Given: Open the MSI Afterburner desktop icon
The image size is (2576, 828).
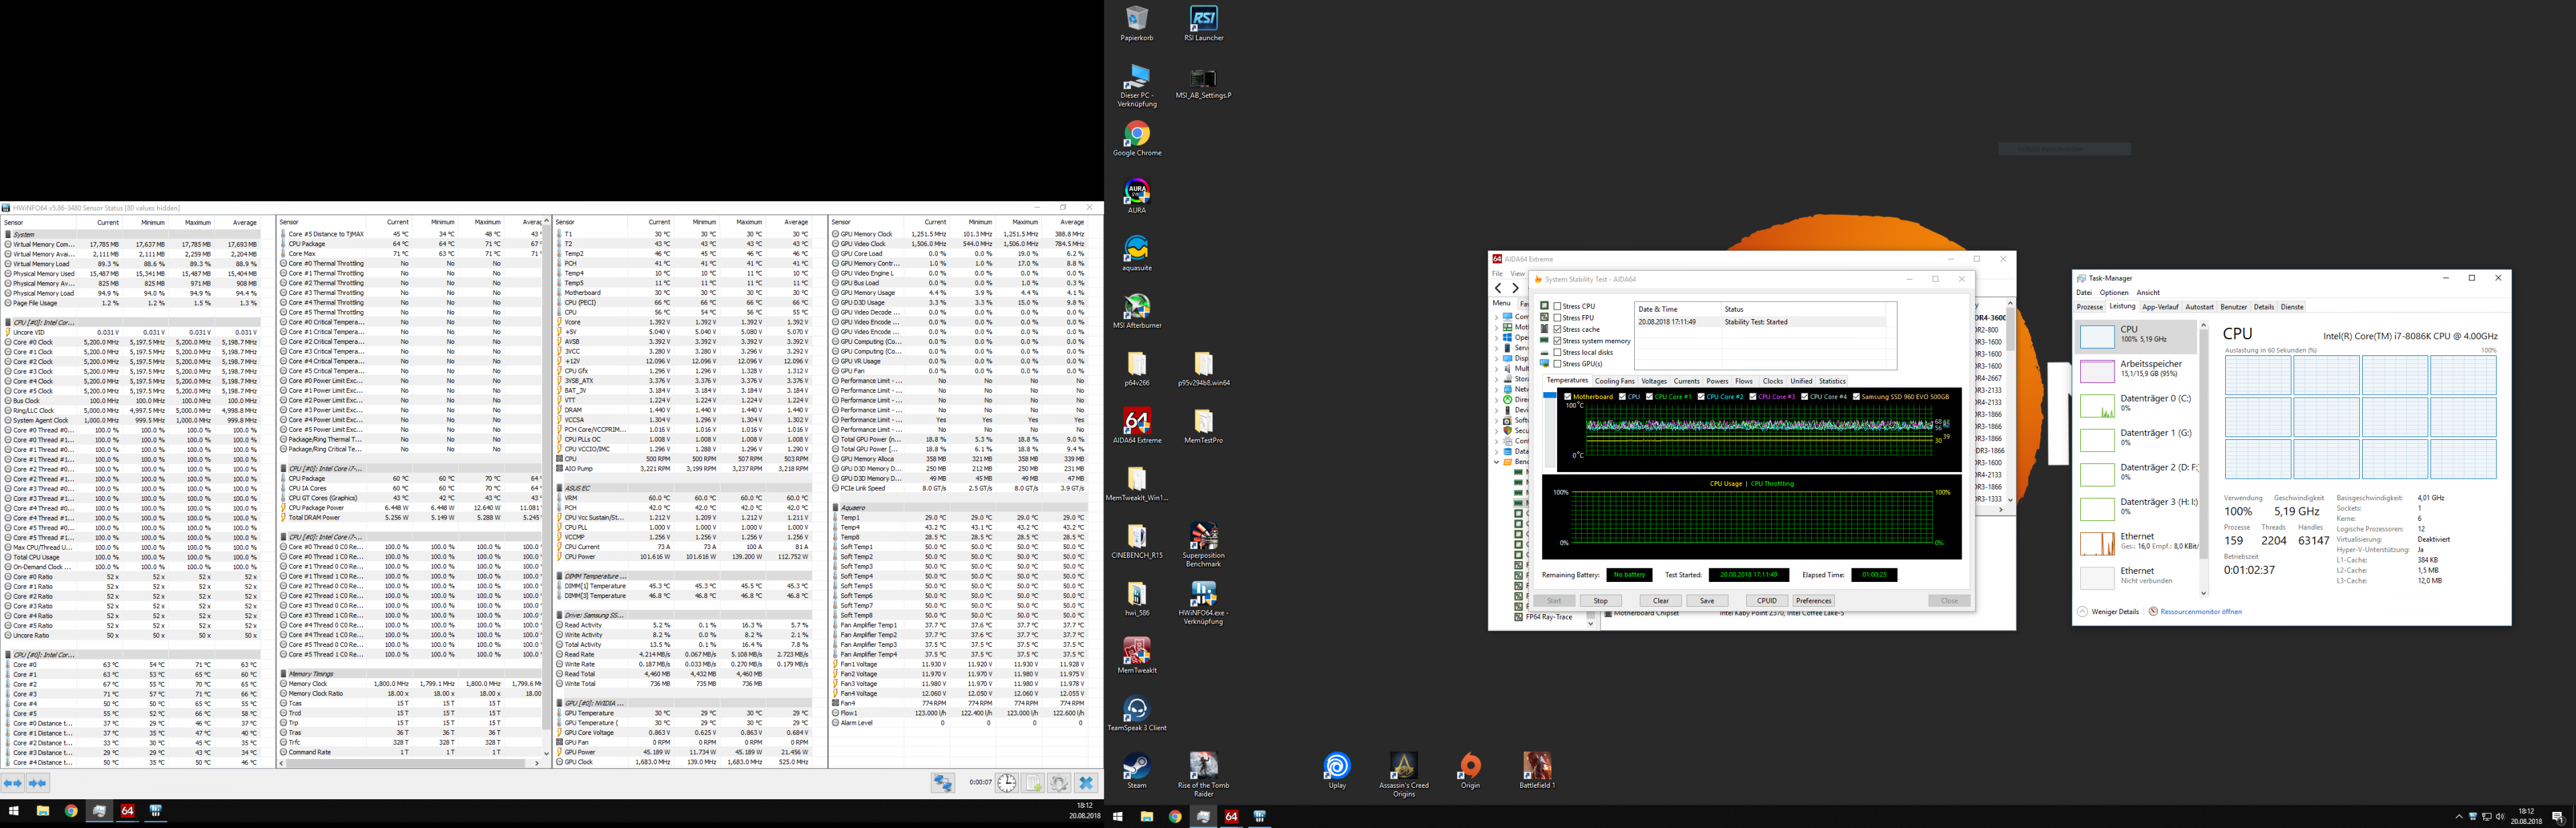Looking at the screenshot, I should 1136,307.
